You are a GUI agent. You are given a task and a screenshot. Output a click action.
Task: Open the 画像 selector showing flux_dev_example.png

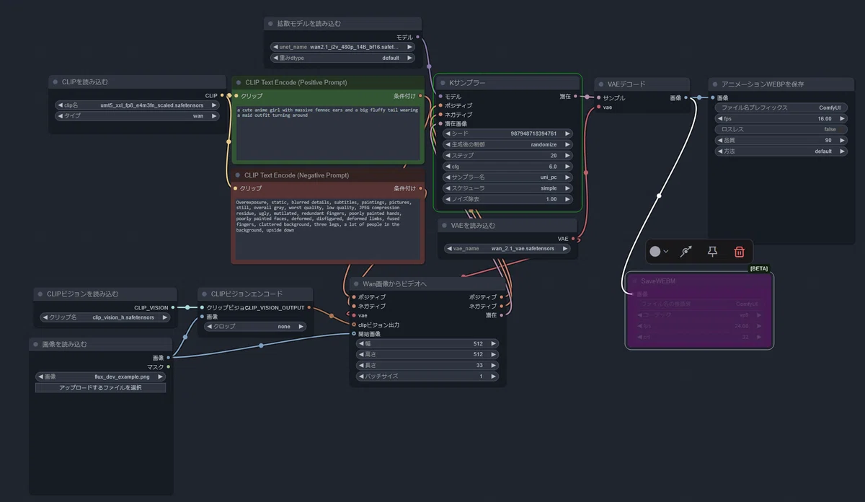click(x=100, y=376)
